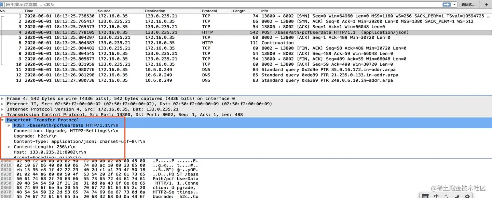
Task: Expand Transmission Control Protocol layer
Action: tap(3, 115)
